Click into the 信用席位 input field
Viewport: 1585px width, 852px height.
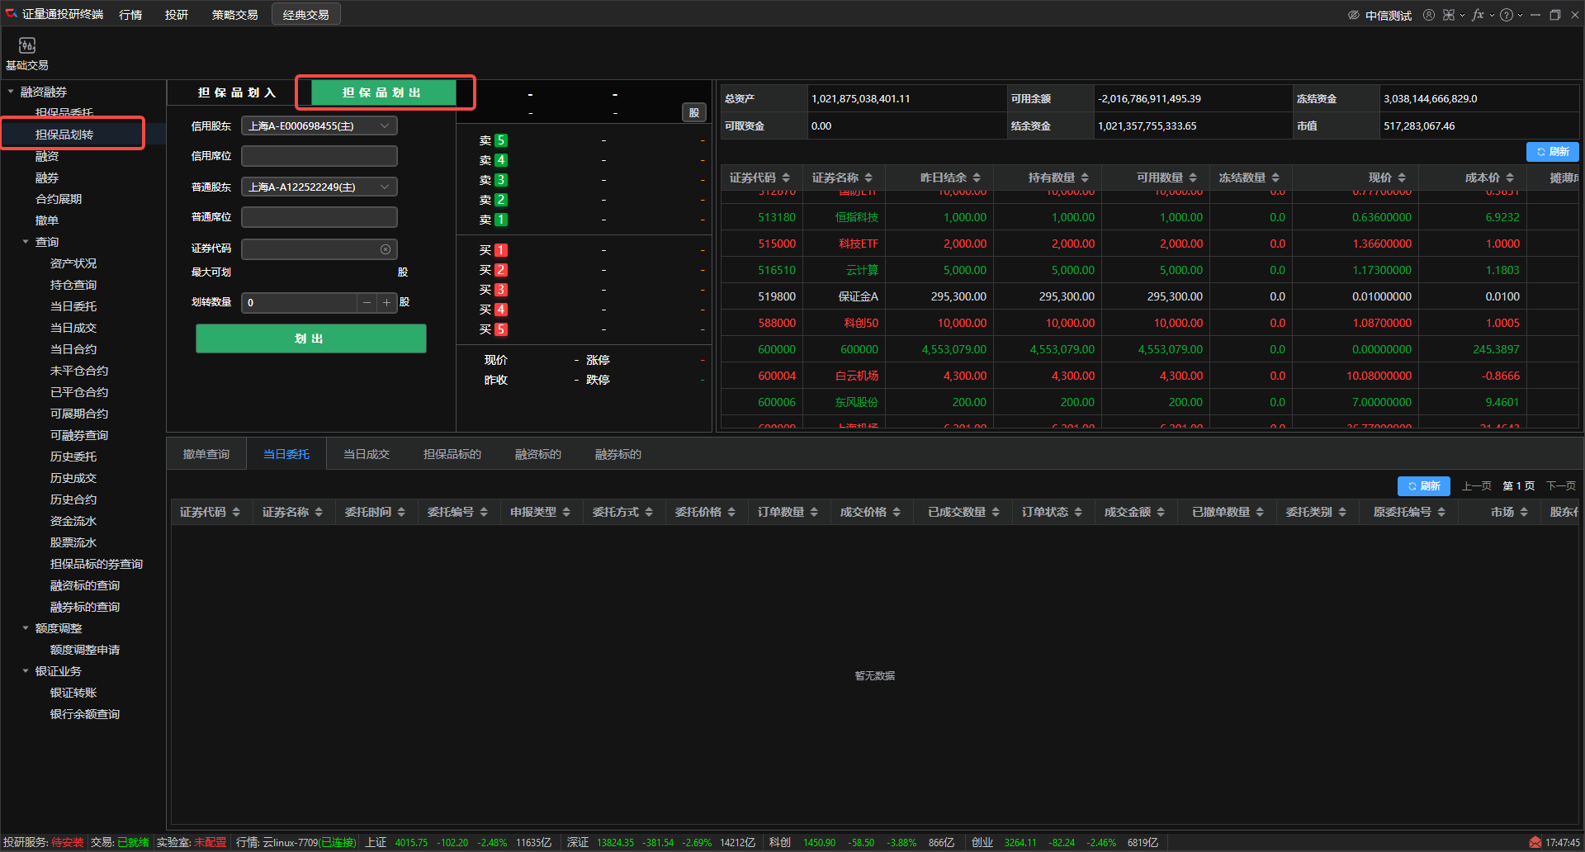click(319, 156)
